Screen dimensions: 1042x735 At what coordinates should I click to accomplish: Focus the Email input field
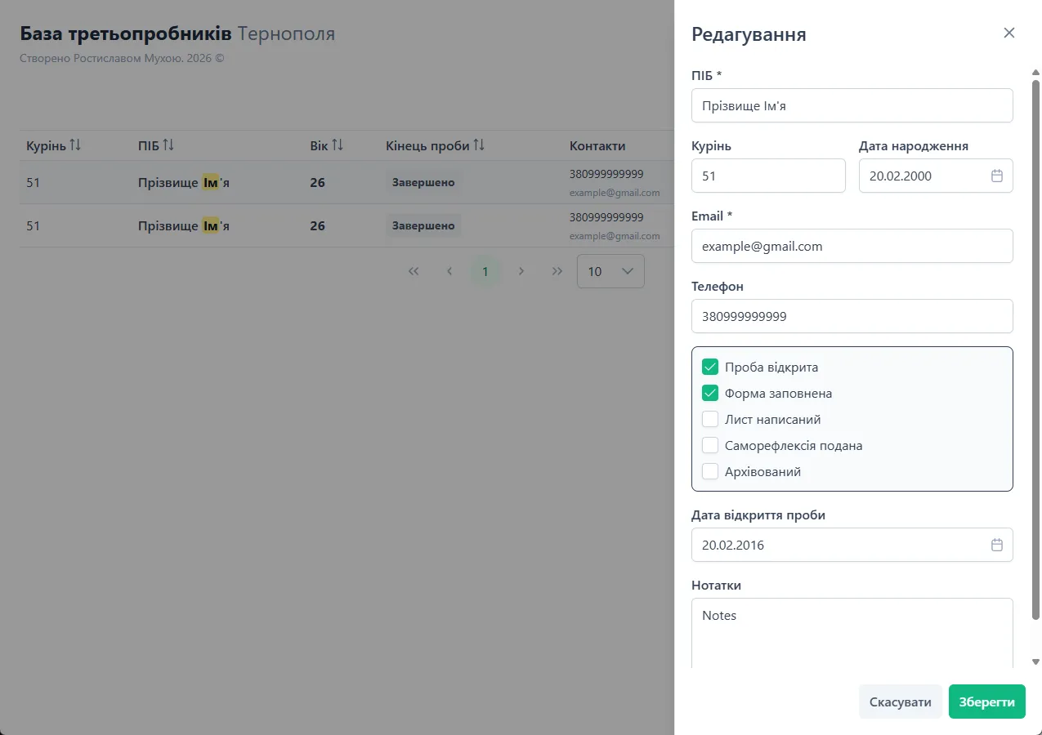[852, 246]
